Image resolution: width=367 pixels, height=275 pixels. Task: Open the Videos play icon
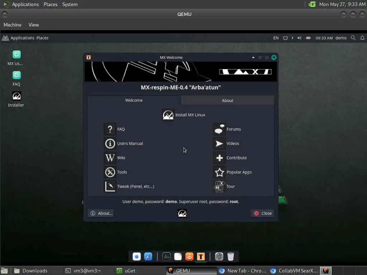pos(219,143)
